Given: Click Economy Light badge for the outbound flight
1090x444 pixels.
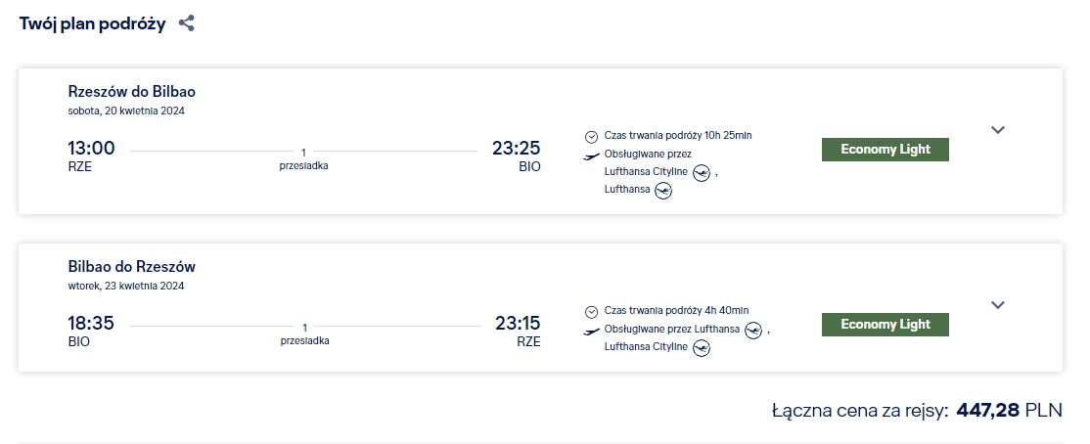Looking at the screenshot, I should (885, 150).
